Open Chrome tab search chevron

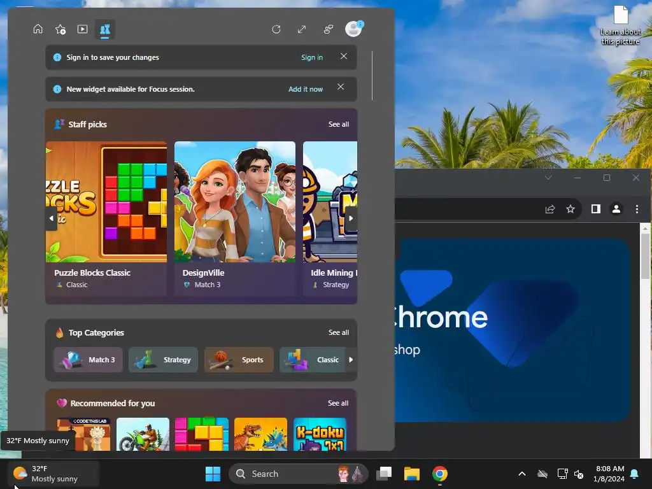(x=548, y=178)
